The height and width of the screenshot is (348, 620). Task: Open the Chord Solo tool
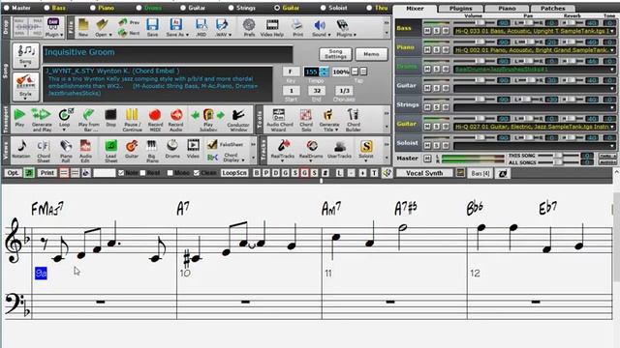(x=306, y=120)
